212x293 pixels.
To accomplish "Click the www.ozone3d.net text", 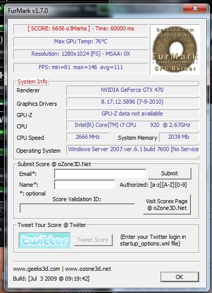I will point(88,269).
